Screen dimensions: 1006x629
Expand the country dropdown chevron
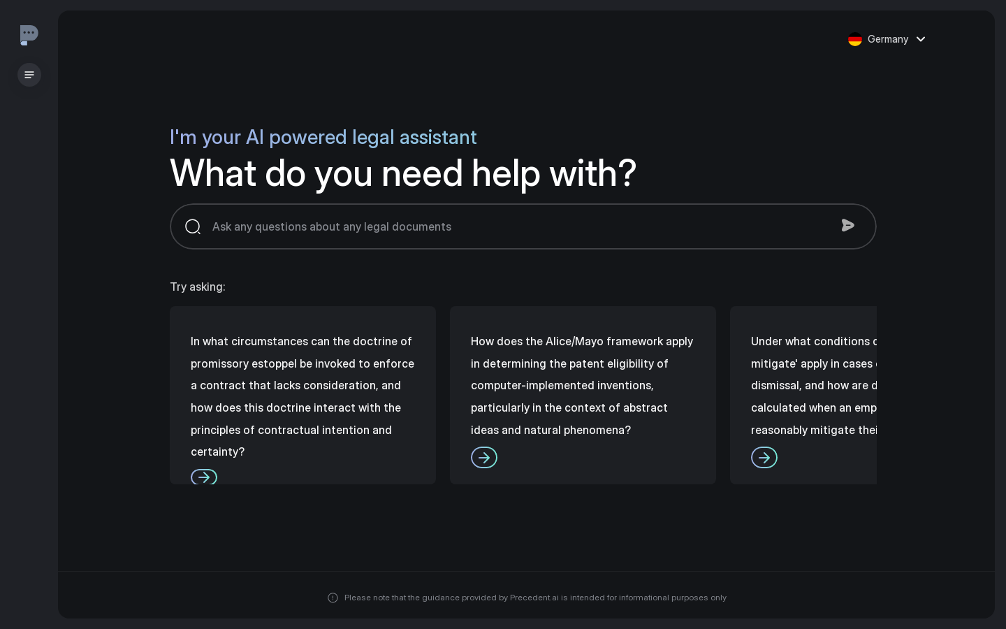pos(921,39)
